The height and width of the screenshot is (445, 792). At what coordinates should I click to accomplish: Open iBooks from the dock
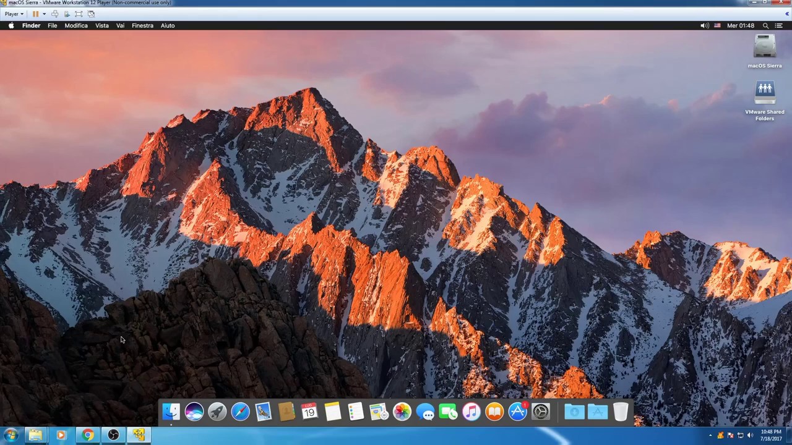[494, 412]
